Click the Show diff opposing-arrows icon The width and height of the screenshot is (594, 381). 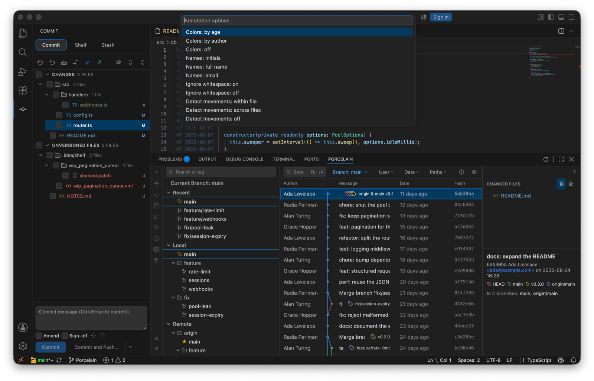coord(76,62)
